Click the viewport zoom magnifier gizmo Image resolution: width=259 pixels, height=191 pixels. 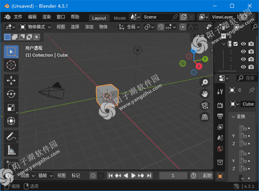pyautogui.click(x=205, y=82)
